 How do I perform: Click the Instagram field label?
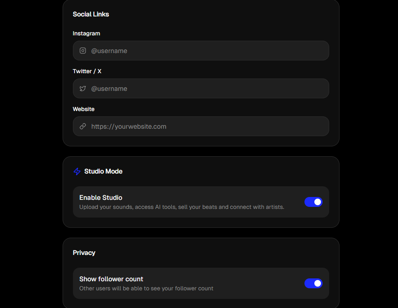click(87, 33)
